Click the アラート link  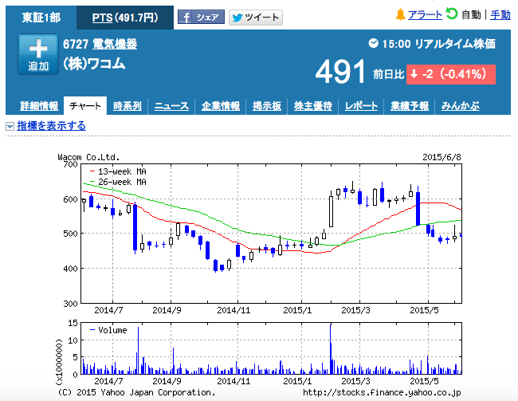point(425,15)
